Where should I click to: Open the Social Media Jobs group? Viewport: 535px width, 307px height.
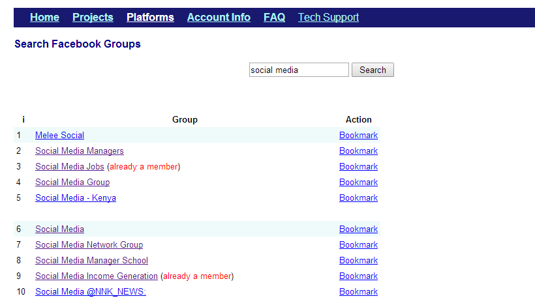tap(70, 167)
